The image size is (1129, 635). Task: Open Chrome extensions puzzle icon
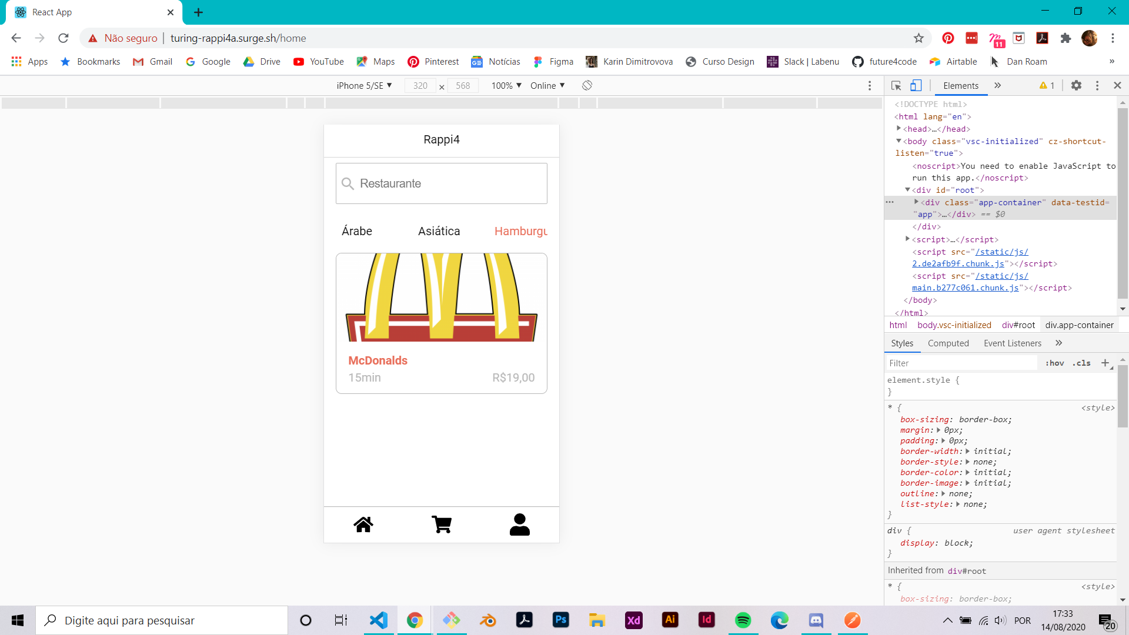[1065, 38]
